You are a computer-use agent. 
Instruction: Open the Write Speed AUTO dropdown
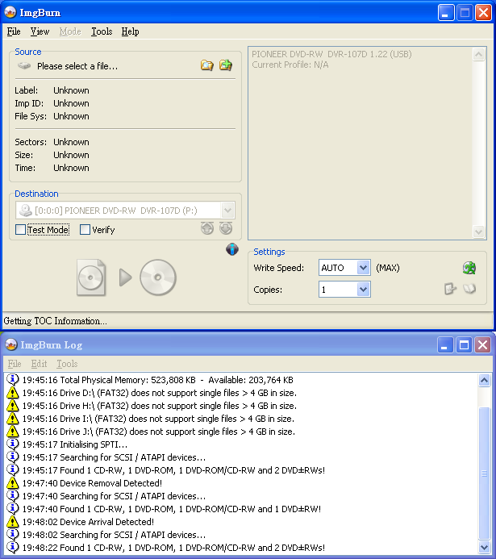click(363, 268)
